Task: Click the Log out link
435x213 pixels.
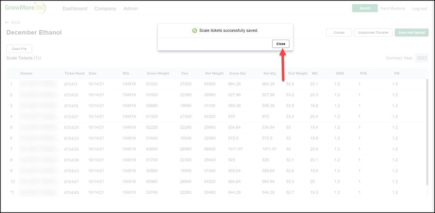Action: point(420,9)
